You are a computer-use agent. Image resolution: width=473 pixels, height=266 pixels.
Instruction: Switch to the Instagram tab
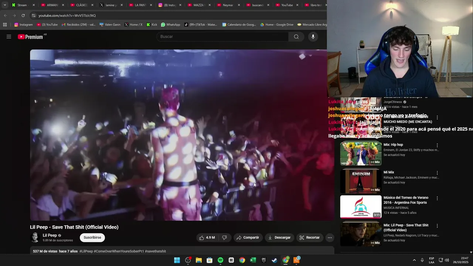tap(170, 5)
